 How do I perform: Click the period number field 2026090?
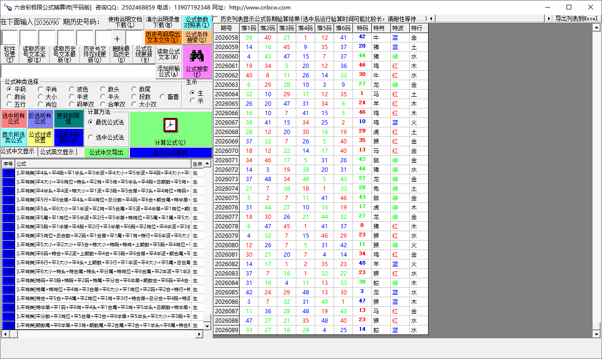coord(47,22)
